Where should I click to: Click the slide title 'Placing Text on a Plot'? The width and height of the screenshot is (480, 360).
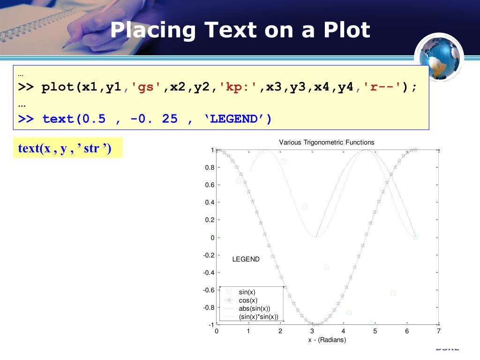240,30
